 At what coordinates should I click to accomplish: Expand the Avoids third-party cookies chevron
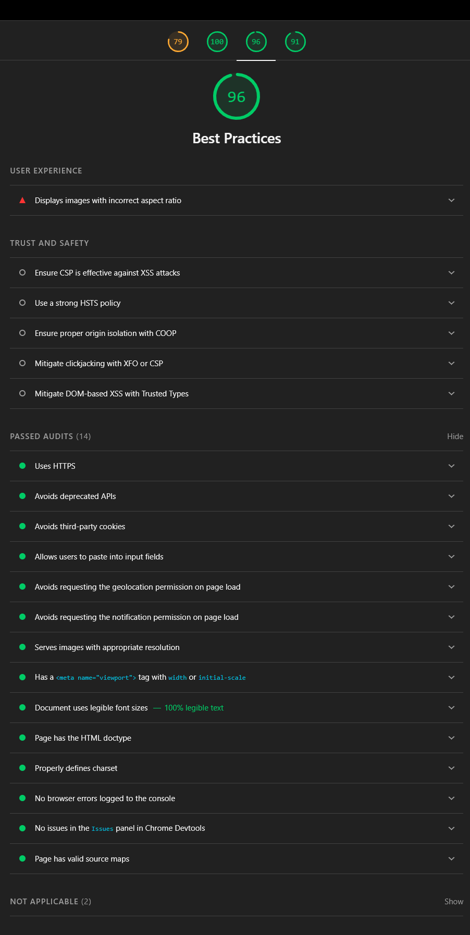click(451, 526)
